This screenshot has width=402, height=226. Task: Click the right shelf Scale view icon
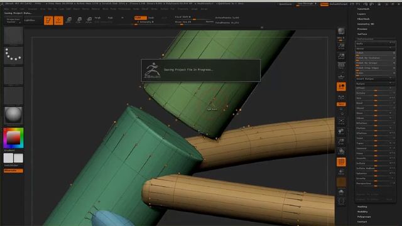tap(341, 142)
